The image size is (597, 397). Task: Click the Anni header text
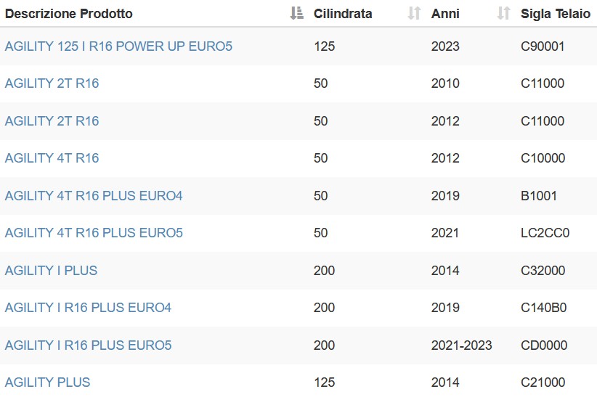[x=445, y=14]
